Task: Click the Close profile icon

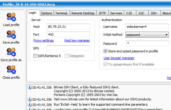Action: pyautogui.click(x=11, y=70)
